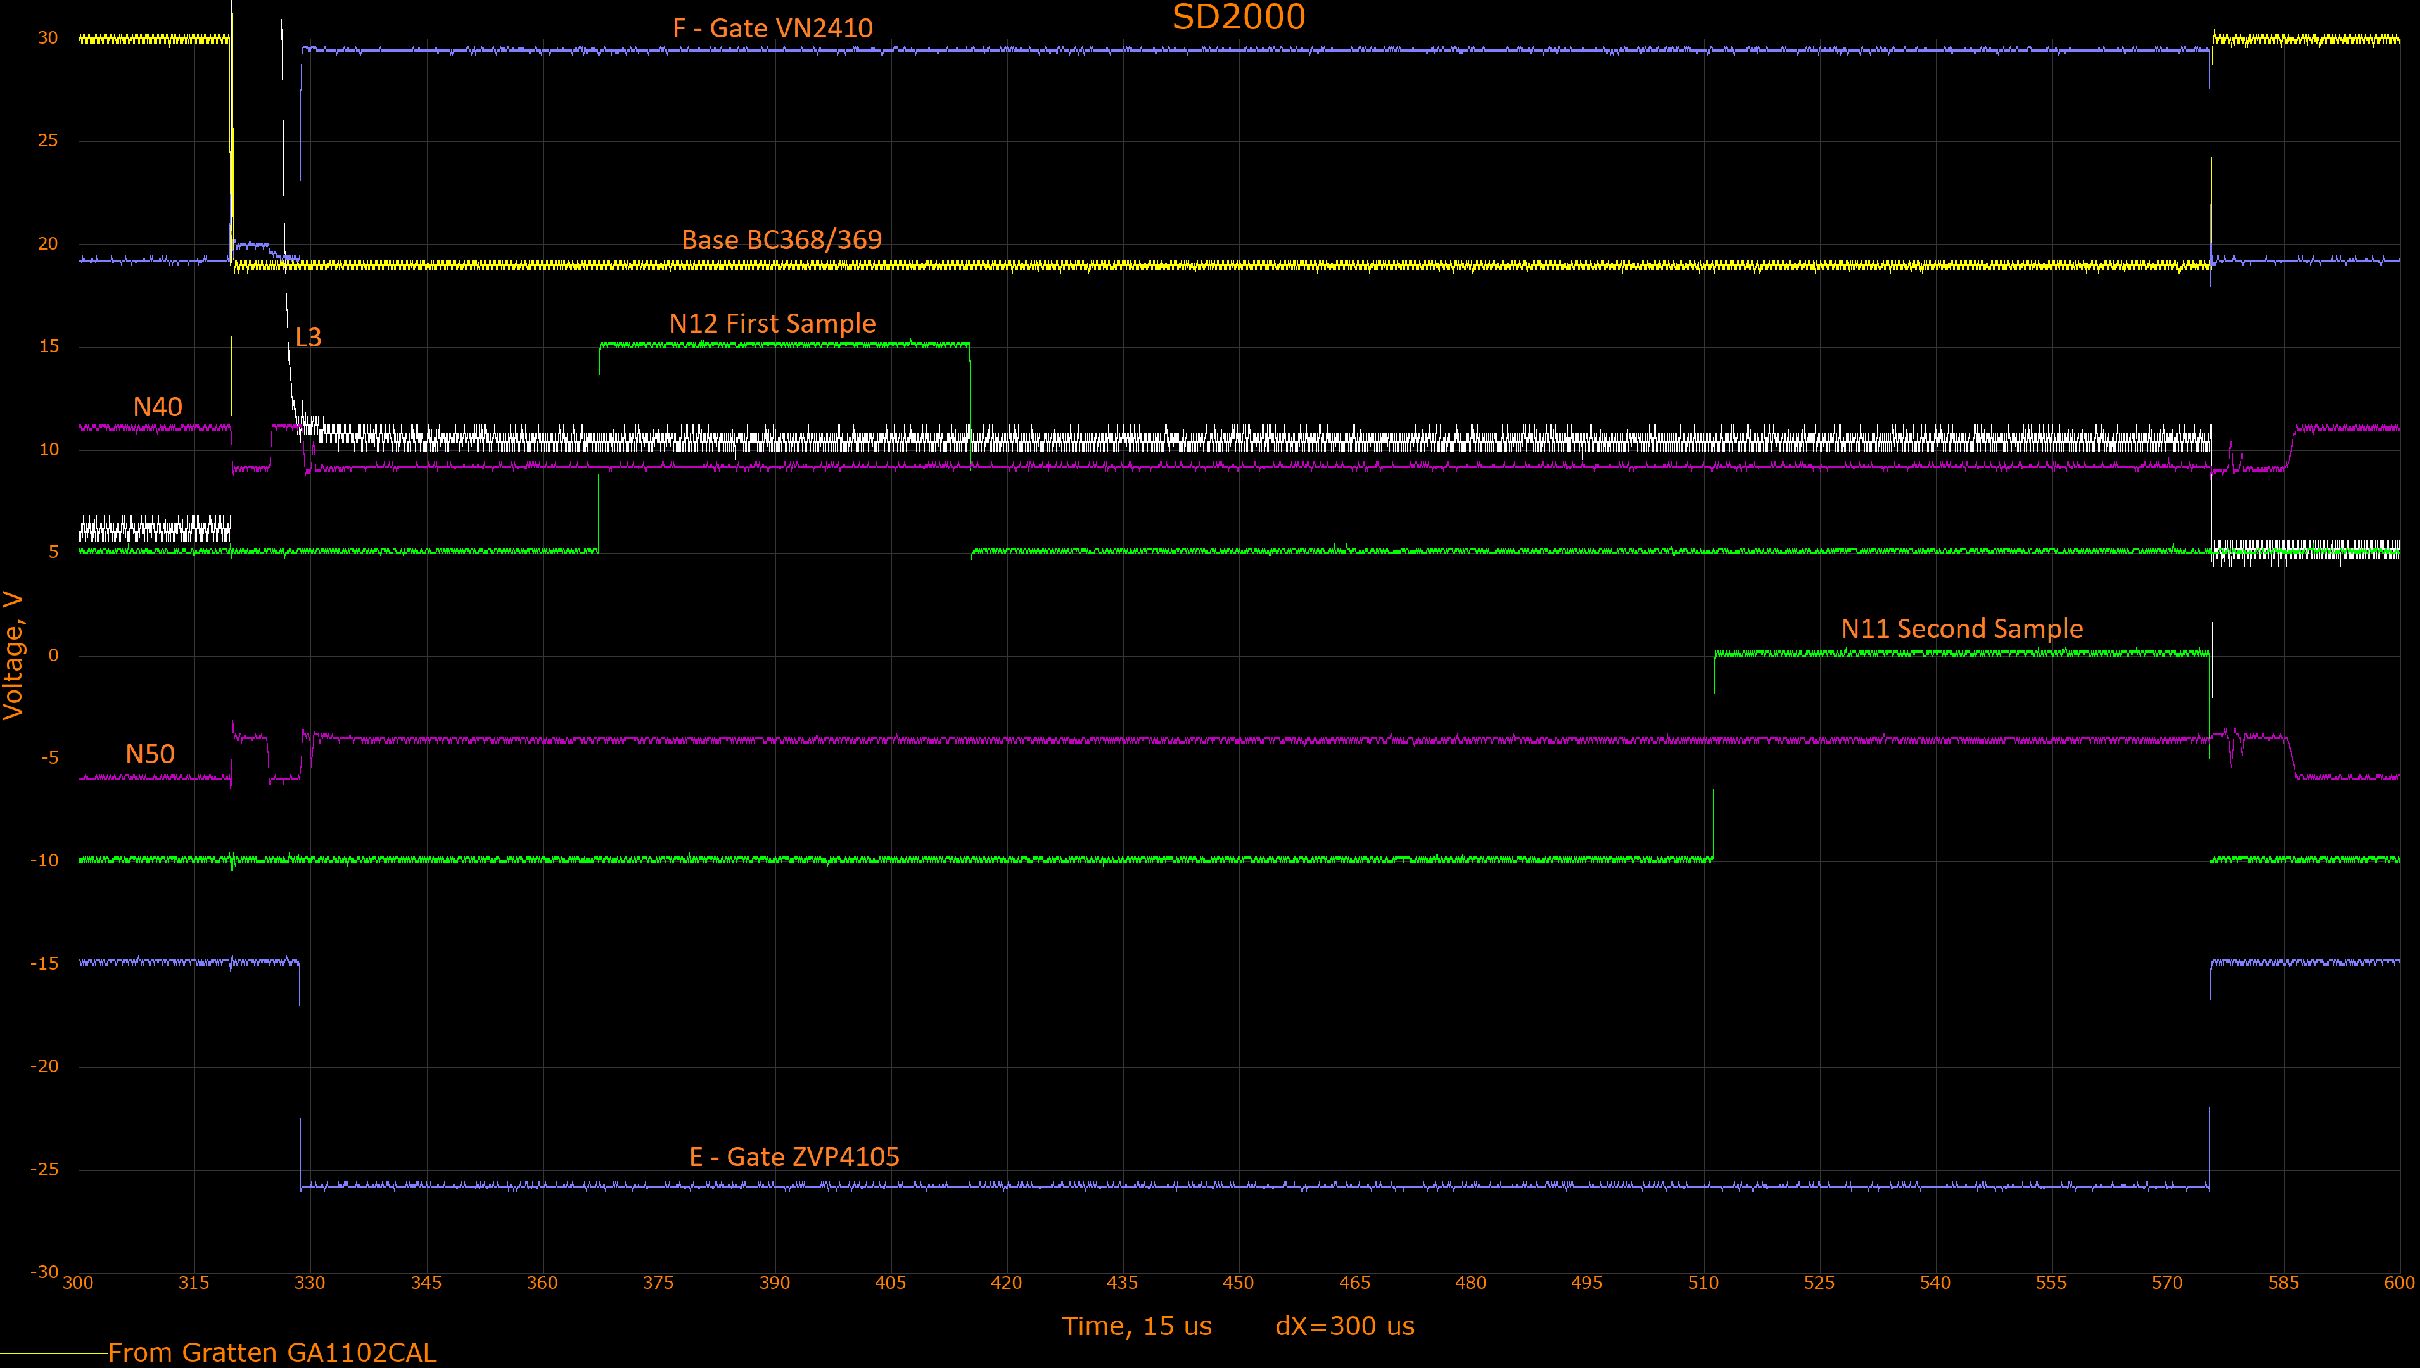The width and height of the screenshot is (2420, 1368).
Task: Click the -25 tick on voltage axis
Action: point(44,1168)
